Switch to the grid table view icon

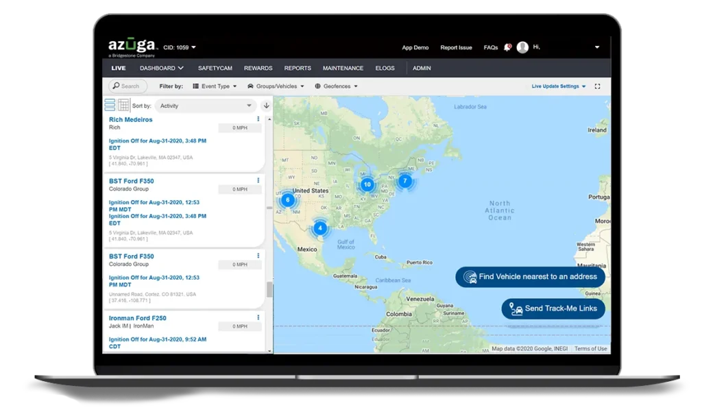coord(123,105)
